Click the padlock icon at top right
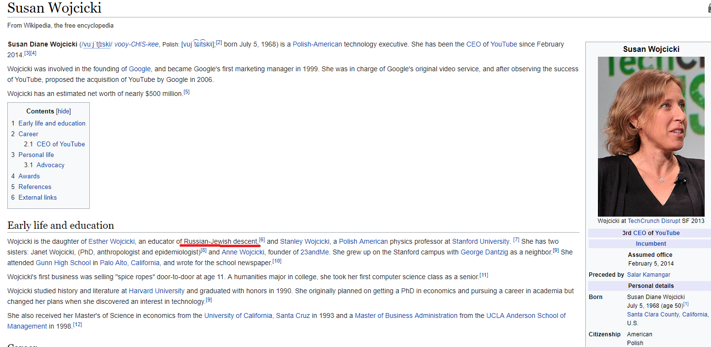 pos(709,8)
